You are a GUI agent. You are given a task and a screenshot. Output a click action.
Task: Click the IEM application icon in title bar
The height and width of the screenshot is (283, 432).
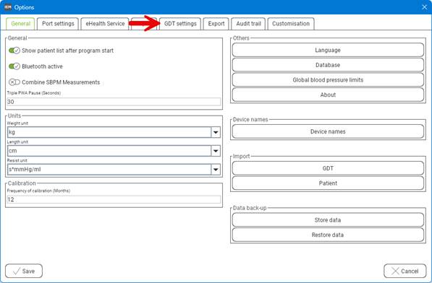pos(8,7)
